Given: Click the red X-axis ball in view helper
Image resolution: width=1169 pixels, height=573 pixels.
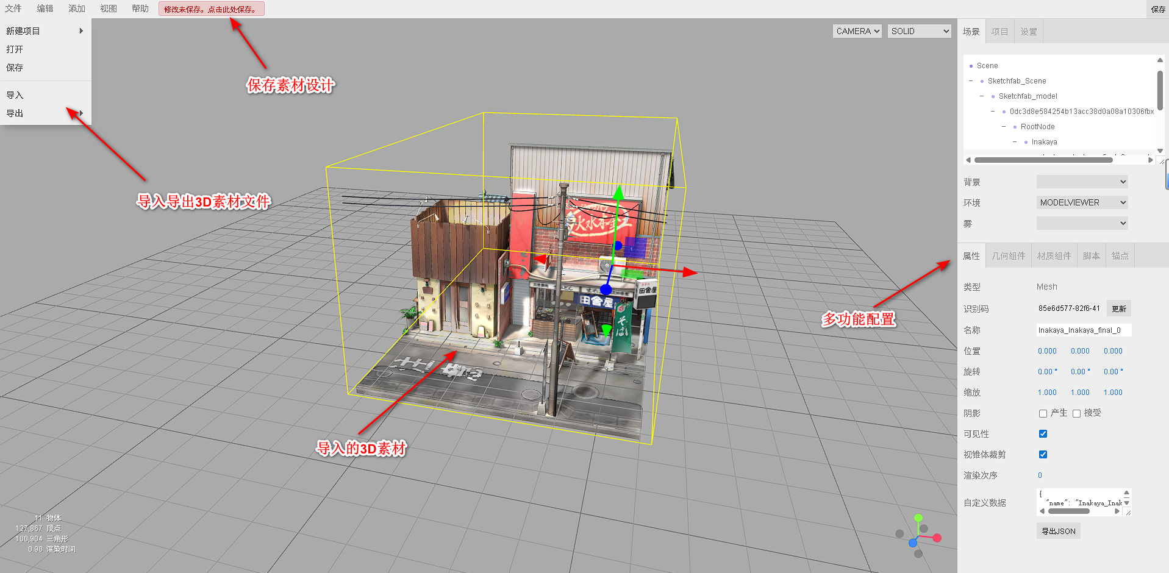Looking at the screenshot, I should (x=937, y=538).
